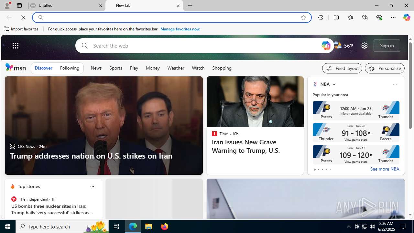414x233 pixels.
Task: Click Import favorites
Action: pyautogui.click(x=21, y=29)
